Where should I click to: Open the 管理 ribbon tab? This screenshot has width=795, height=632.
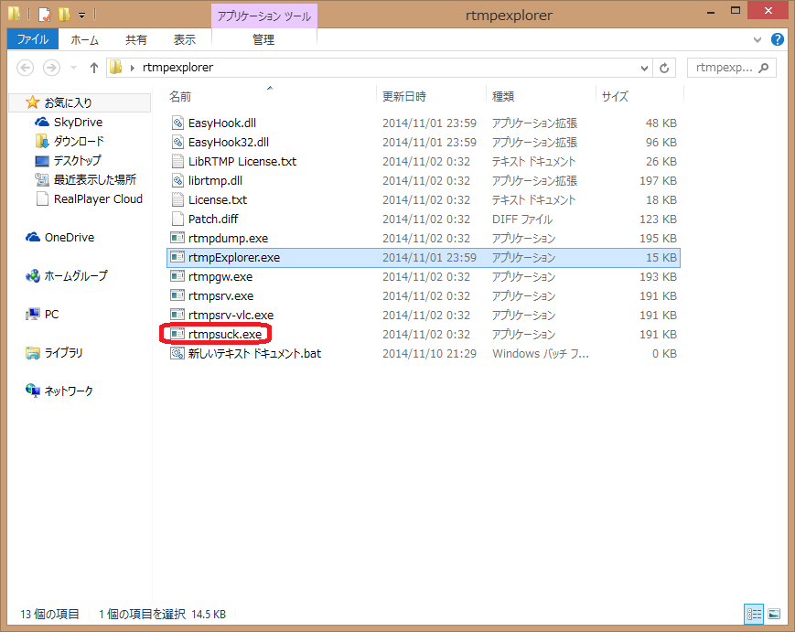pyautogui.click(x=263, y=39)
